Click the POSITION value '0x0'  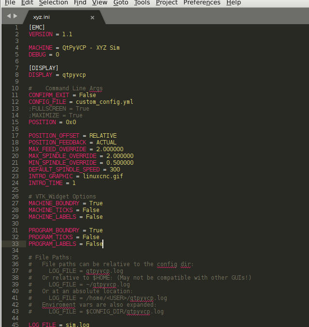tap(71, 122)
